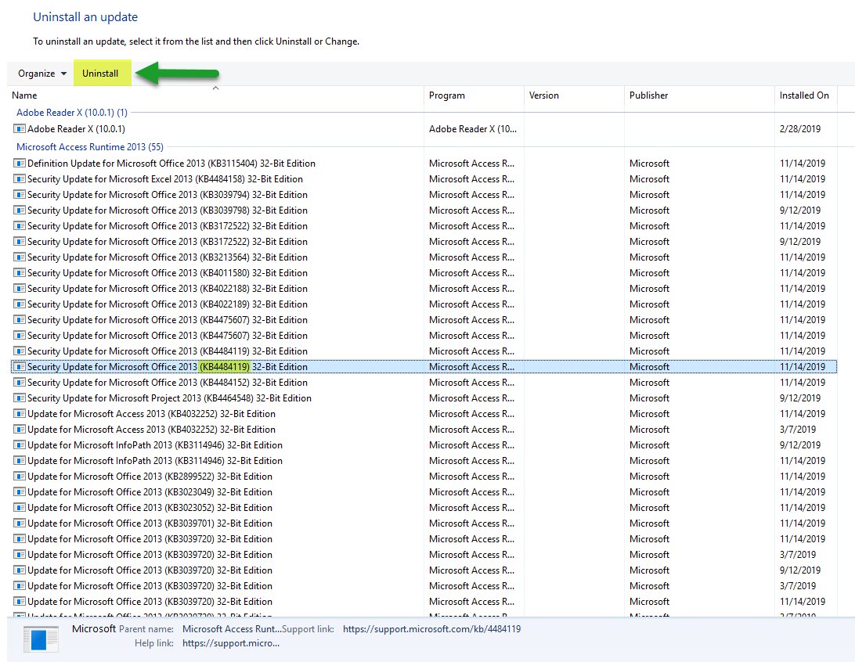Viewport: 855px width, 662px height.
Task: Select the icon next to Update KB3023052
Action: [19, 508]
